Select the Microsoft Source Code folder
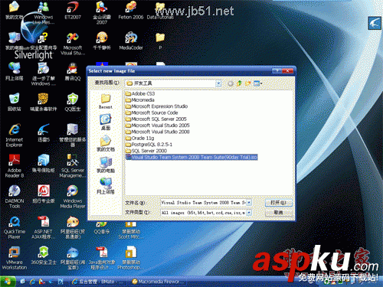The width and height of the screenshot is (383, 287). pyautogui.click(x=152, y=113)
